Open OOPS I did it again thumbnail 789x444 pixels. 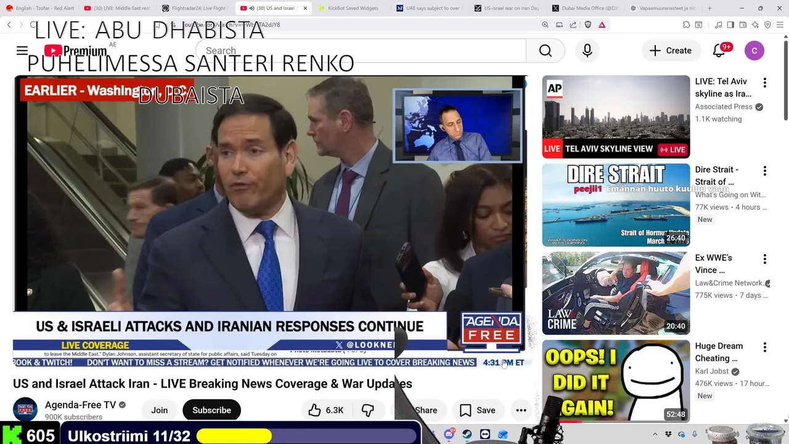616,381
